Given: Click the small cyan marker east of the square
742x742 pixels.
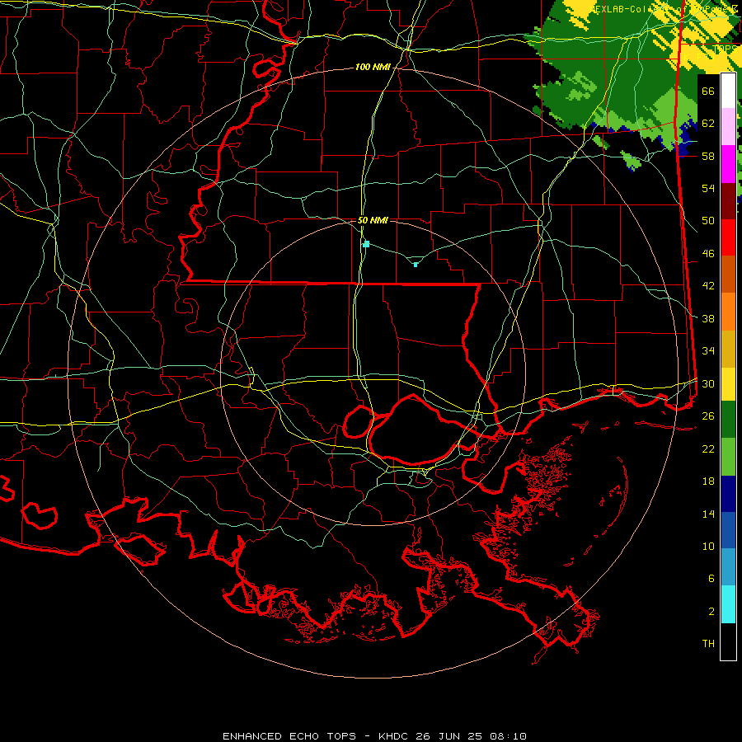Looking at the screenshot, I should pos(416,265).
